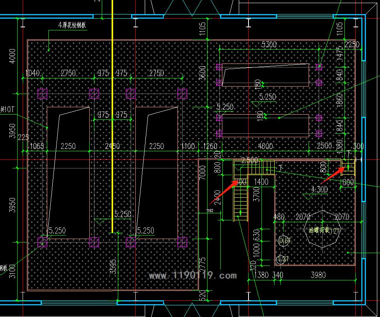Click the 4厚花纹钢板 annotation text

pos(72,25)
